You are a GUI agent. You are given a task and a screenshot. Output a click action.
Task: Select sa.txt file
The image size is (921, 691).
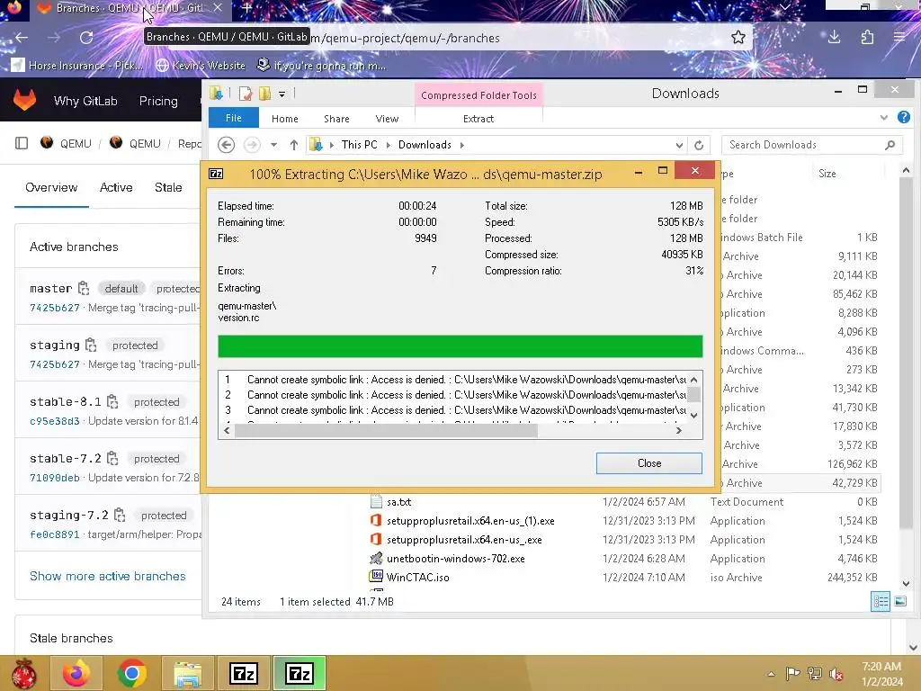tap(398, 502)
